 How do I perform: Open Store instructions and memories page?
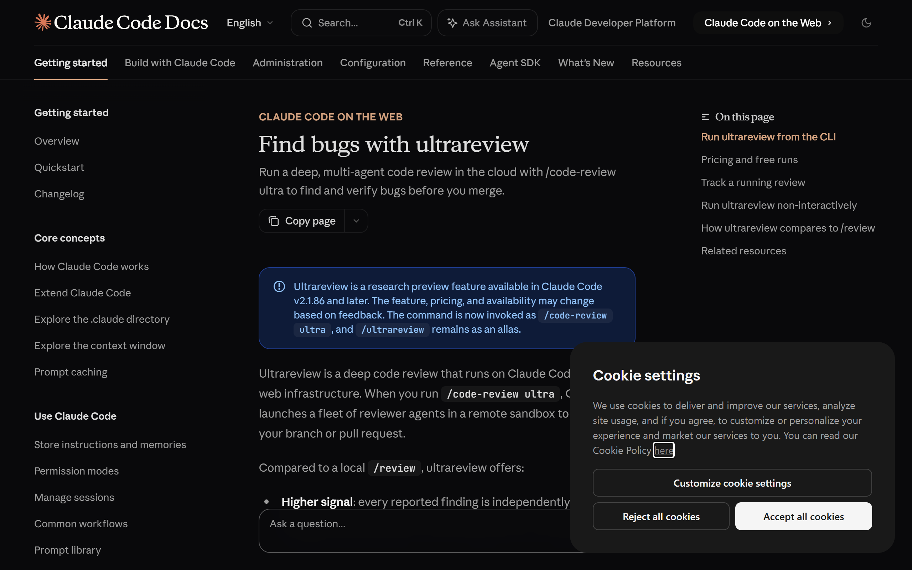(110, 445)
